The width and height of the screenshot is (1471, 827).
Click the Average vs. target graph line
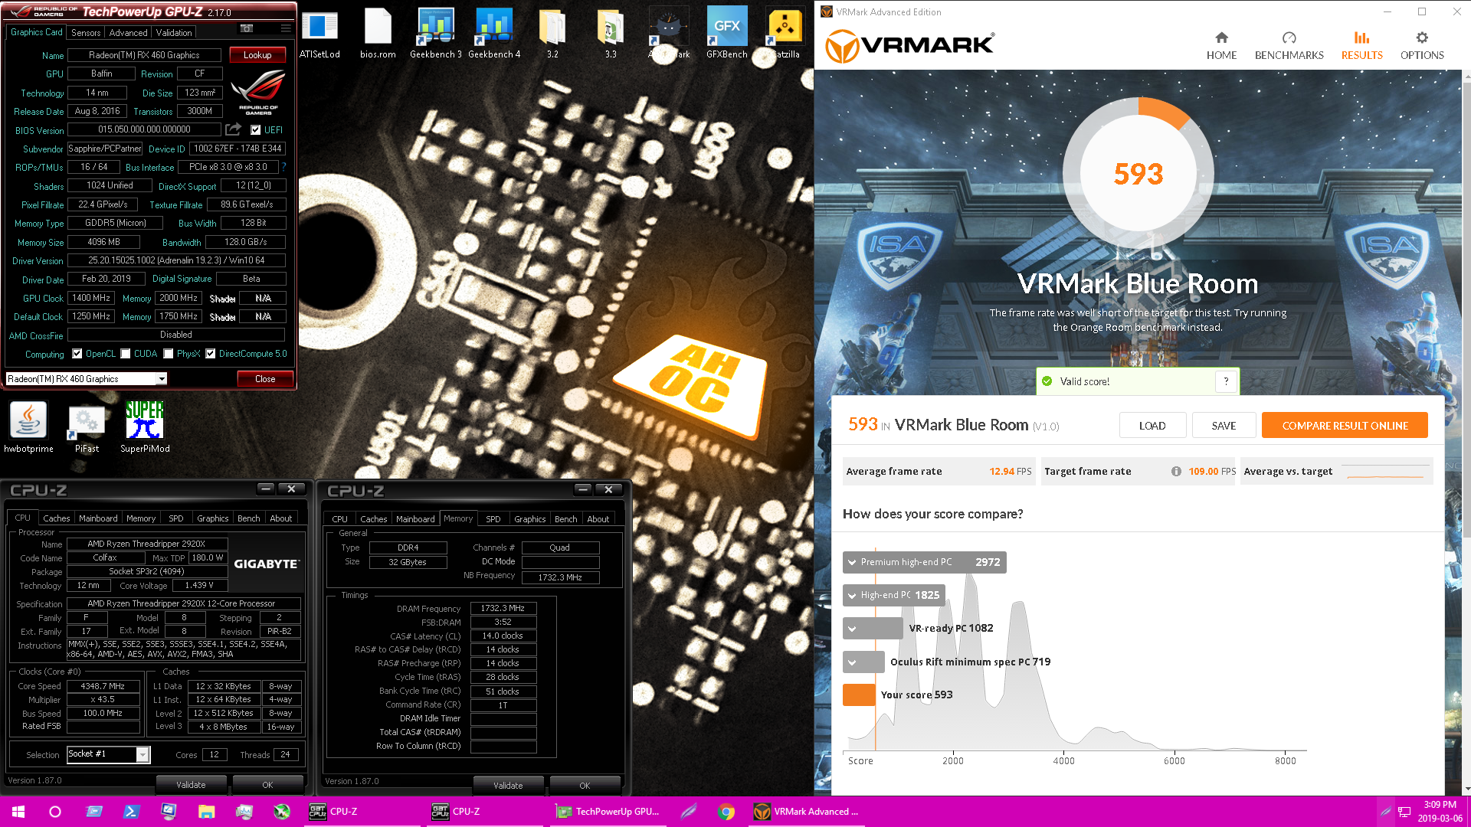(1387, 472)
